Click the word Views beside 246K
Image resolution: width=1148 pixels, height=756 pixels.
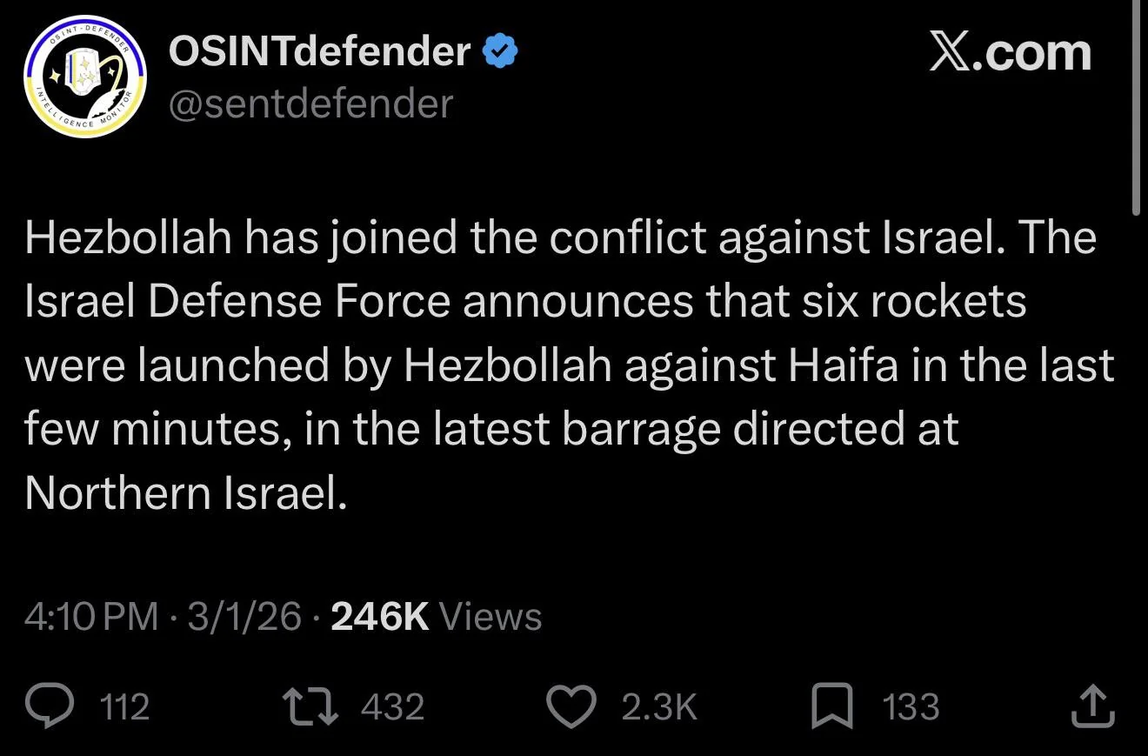coord(491,617)
